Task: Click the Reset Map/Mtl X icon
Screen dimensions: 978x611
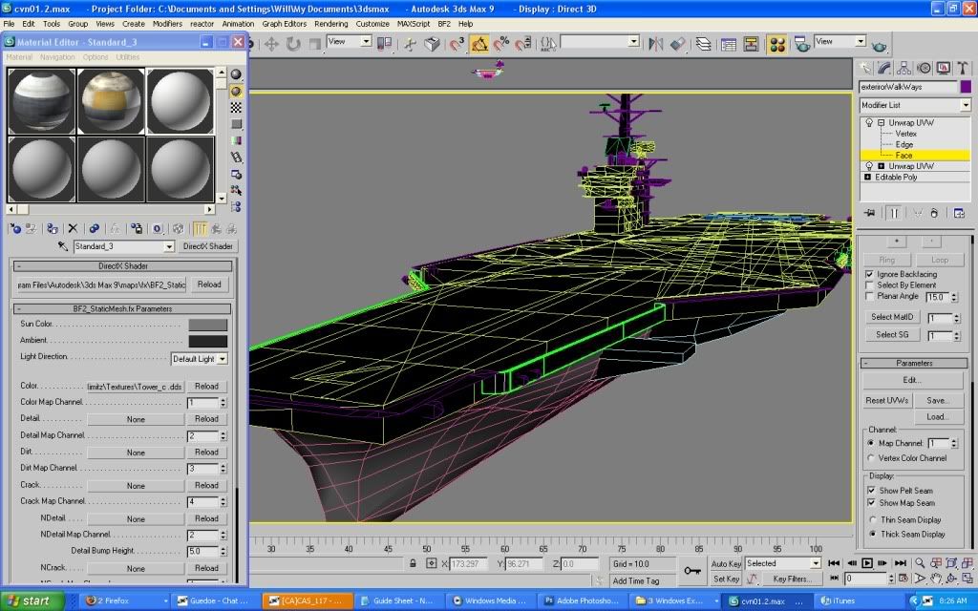Action: [x=73, y=229]
